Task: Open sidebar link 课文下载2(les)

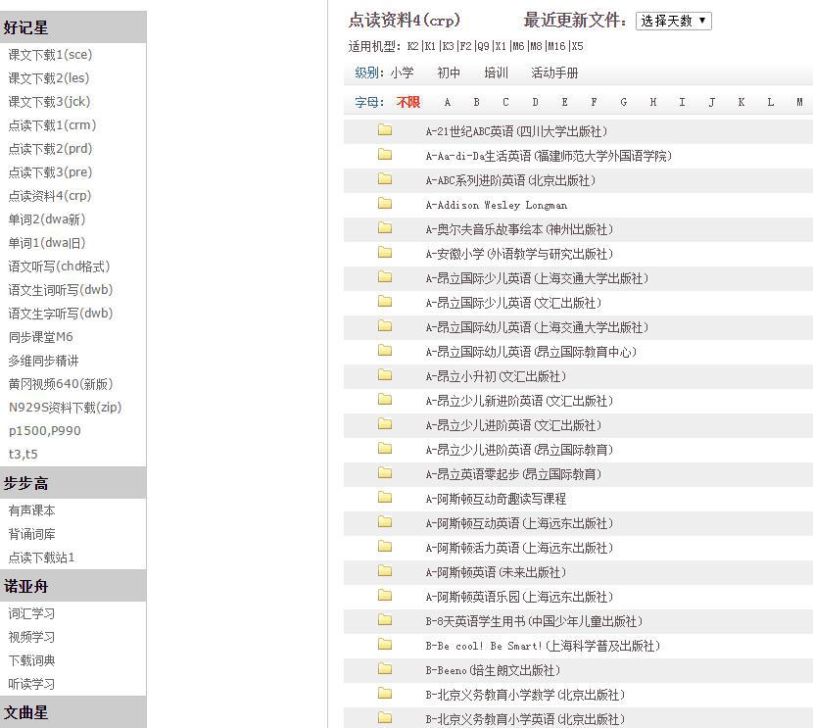Action: (x=49, y=77)
